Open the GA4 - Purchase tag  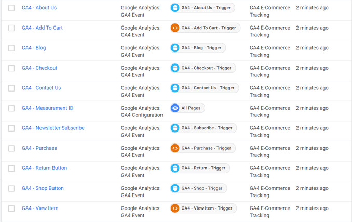pos(39,148)
